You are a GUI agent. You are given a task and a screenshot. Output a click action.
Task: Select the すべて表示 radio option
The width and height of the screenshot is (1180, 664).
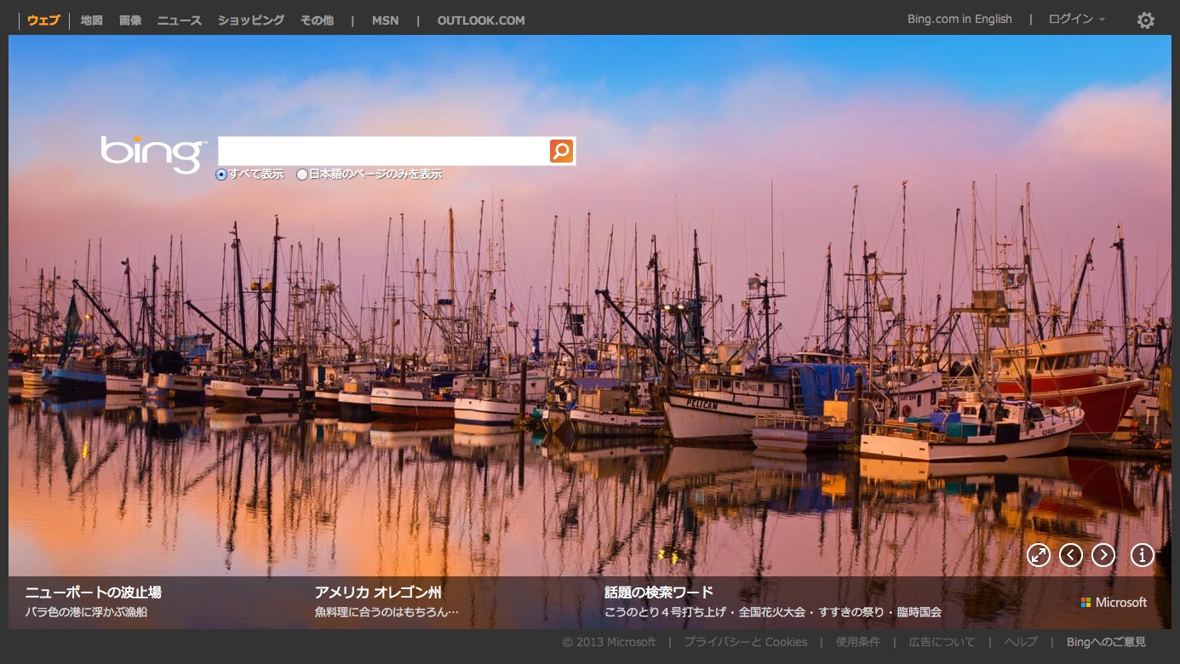click(x=221, y=175)
